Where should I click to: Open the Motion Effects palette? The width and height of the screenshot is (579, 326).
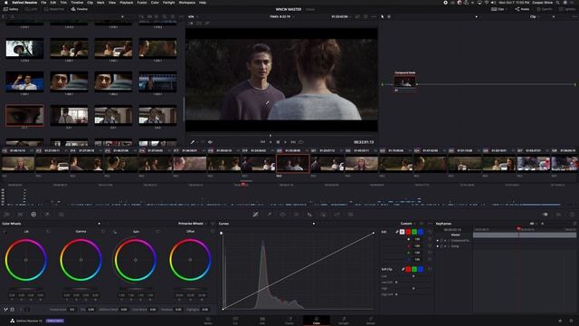pos(61,215)
